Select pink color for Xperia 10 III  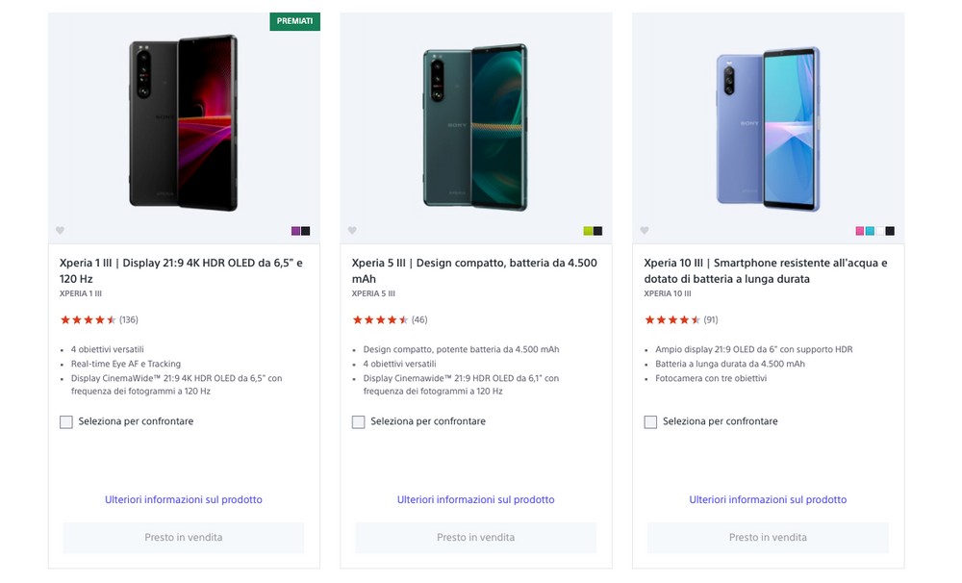[860, 231]
